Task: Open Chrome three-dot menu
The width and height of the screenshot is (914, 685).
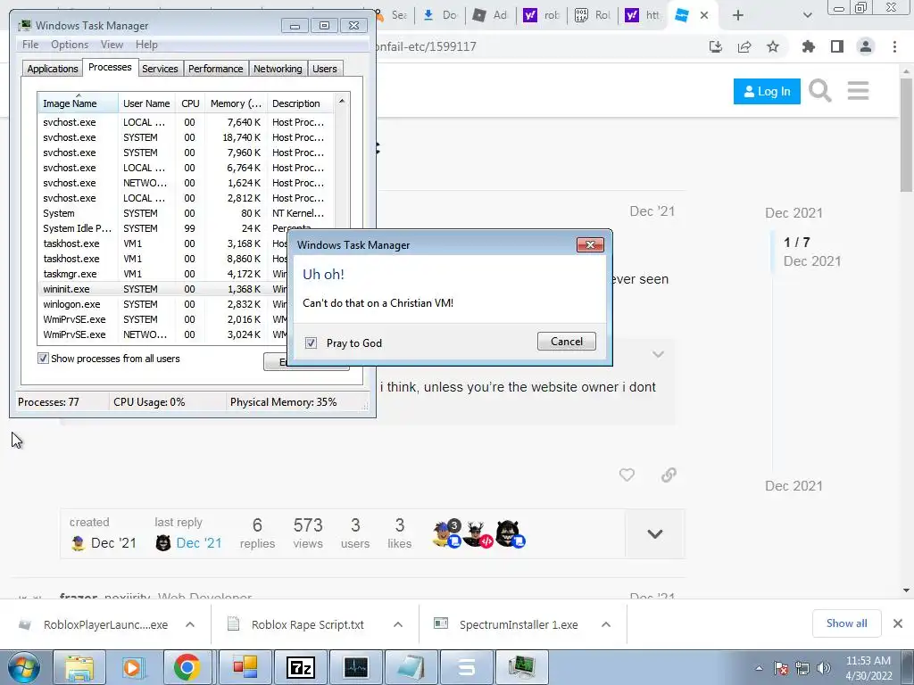Action: 894,46
